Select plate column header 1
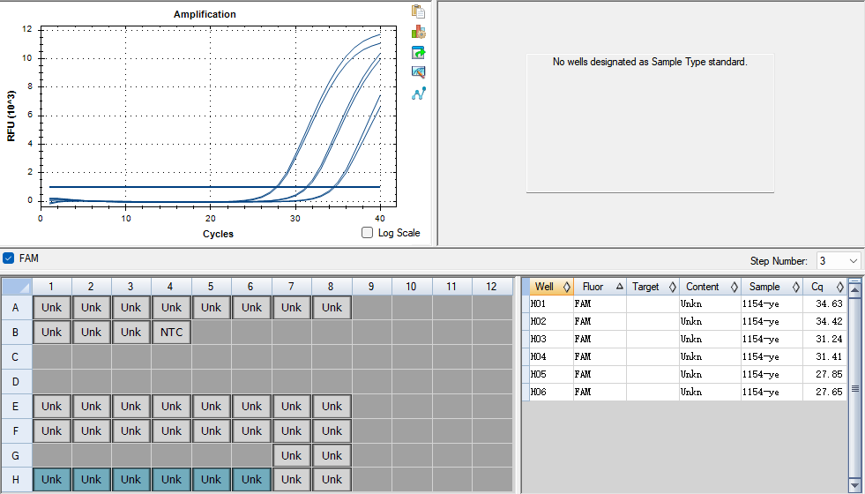This screenshot has height=494, width=865. (51, 287)
